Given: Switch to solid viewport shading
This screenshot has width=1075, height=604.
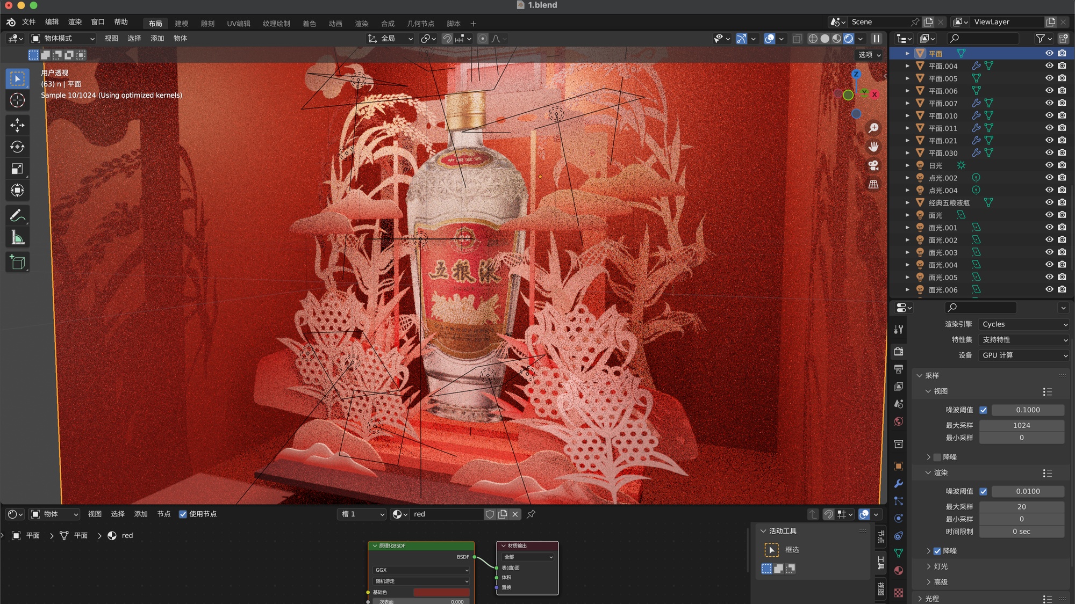Looking at the screenshot, I should click(x=825, y=39).
